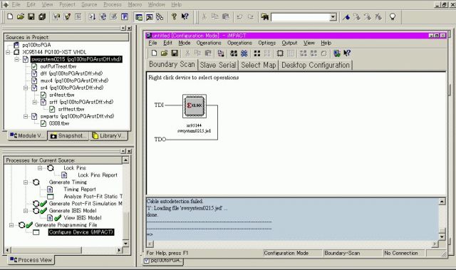Close the Sources in Project panel
The height and width of the screenshot is (270, 456).
[x=129, y=28]
